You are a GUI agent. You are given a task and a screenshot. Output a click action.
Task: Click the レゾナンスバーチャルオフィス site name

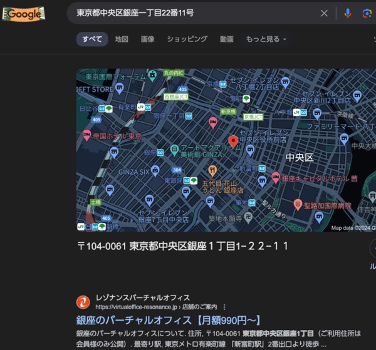[143, 298]
